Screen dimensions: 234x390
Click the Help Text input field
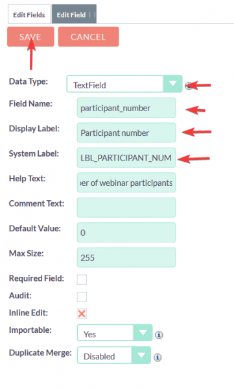[126, 183]
